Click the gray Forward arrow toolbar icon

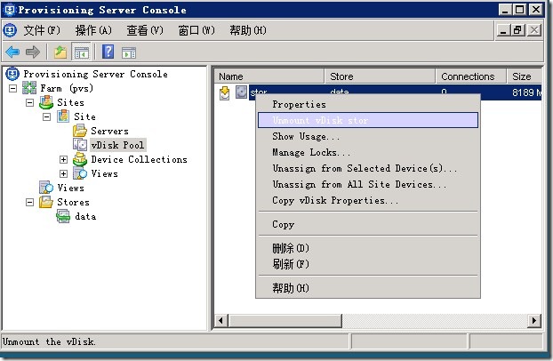(x=33, y=52)
